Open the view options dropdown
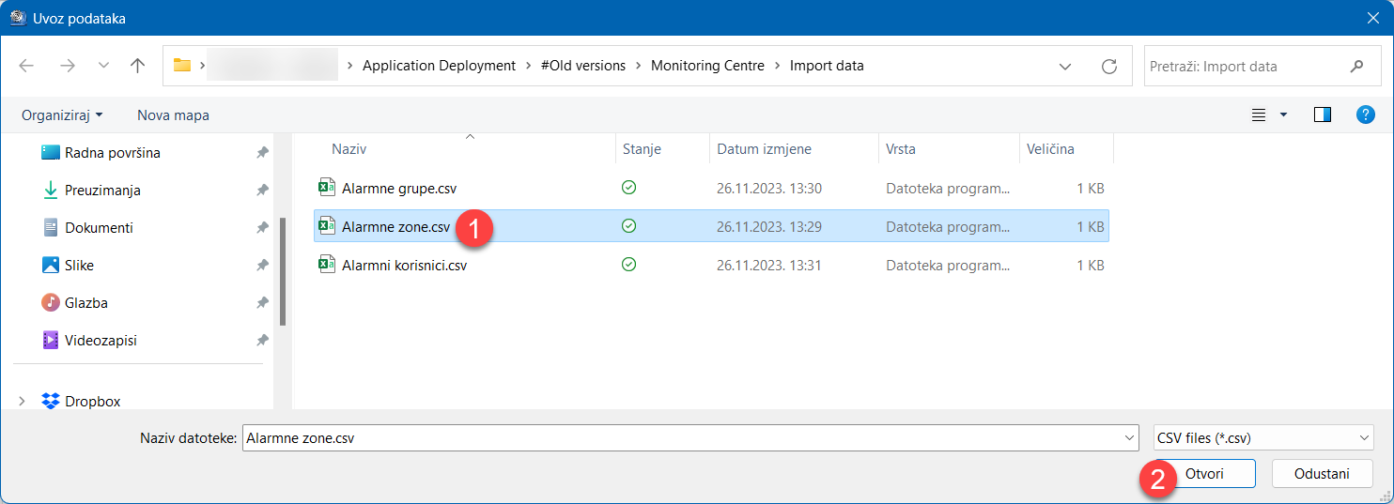Image resolution: width=1394 pixels, height=504 pixels. click(1284, 115)
